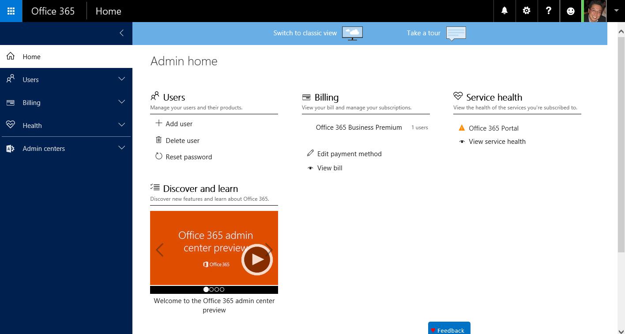Select Users label in navigation menu
This screenshot has height=334, width=625.
(x=30, y=80)
